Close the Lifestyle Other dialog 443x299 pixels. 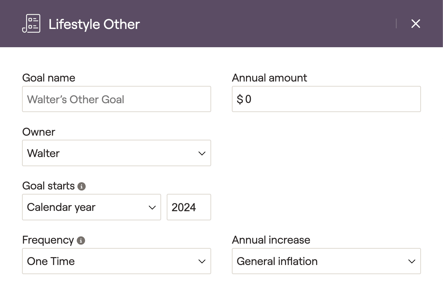click(x=416, y=24)
